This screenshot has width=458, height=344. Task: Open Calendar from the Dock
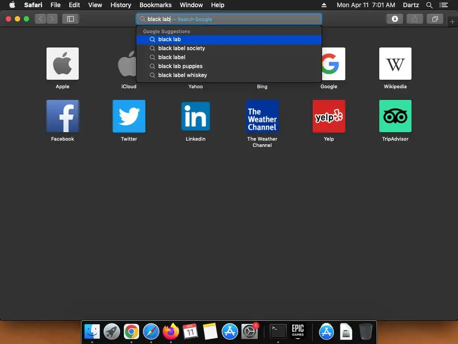click(x=190, y=331)
